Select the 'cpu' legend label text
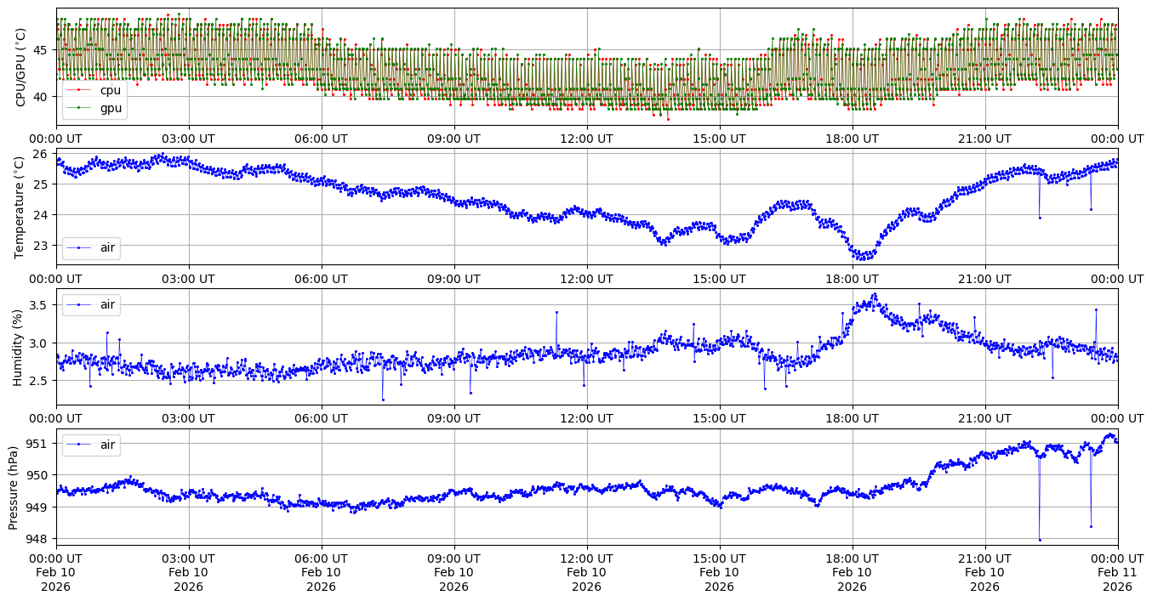Viewport: 1152px width, 601px height. point(111,89)
